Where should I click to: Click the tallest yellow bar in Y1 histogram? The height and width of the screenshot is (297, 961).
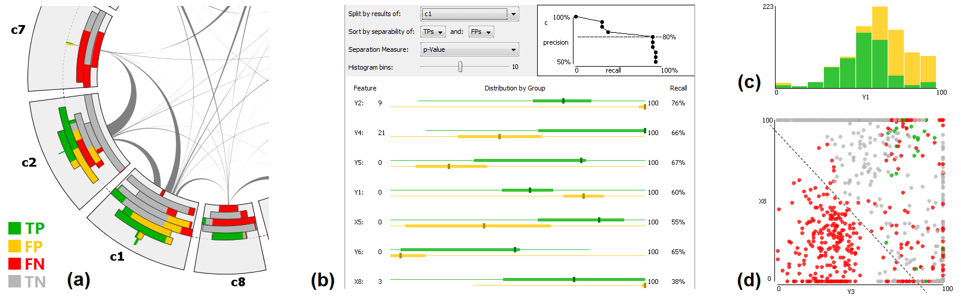[880, 23]
